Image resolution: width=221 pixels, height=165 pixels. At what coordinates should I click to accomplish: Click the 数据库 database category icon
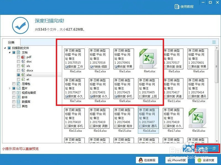[x=19, y=101]
